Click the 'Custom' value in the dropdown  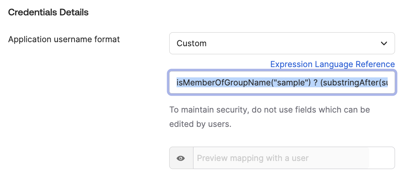click(x=192, y=43)
